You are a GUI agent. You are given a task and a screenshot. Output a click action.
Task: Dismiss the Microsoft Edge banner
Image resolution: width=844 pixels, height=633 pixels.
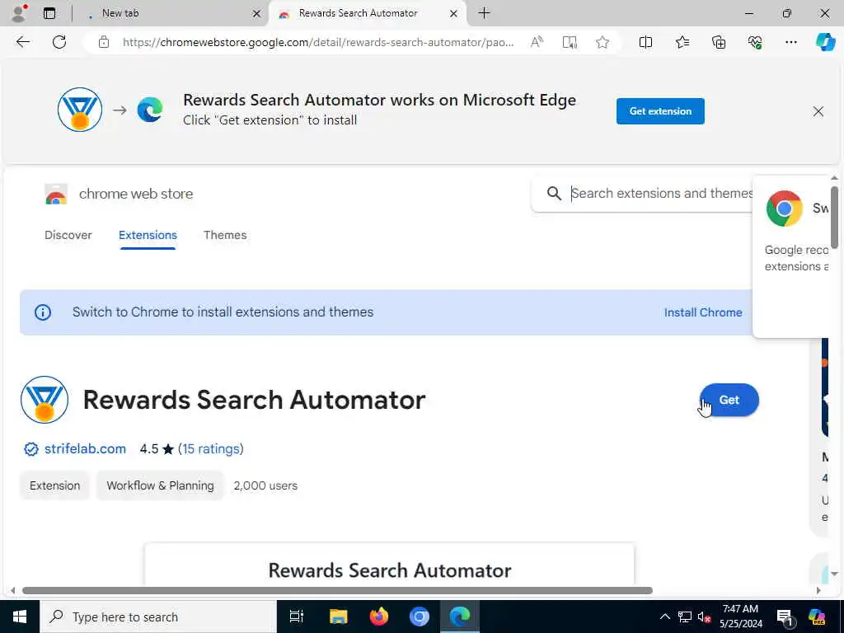[x=818, y=111]
